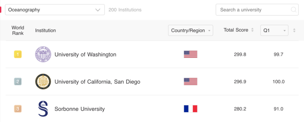
Task: Sort by Total Score arrows
Action: coord(252,30)
